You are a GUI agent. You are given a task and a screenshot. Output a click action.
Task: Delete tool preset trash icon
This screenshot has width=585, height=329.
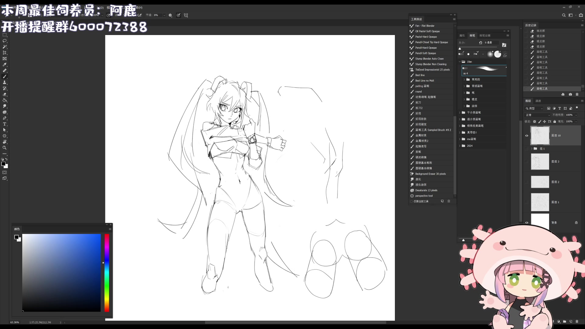(449, 201)
